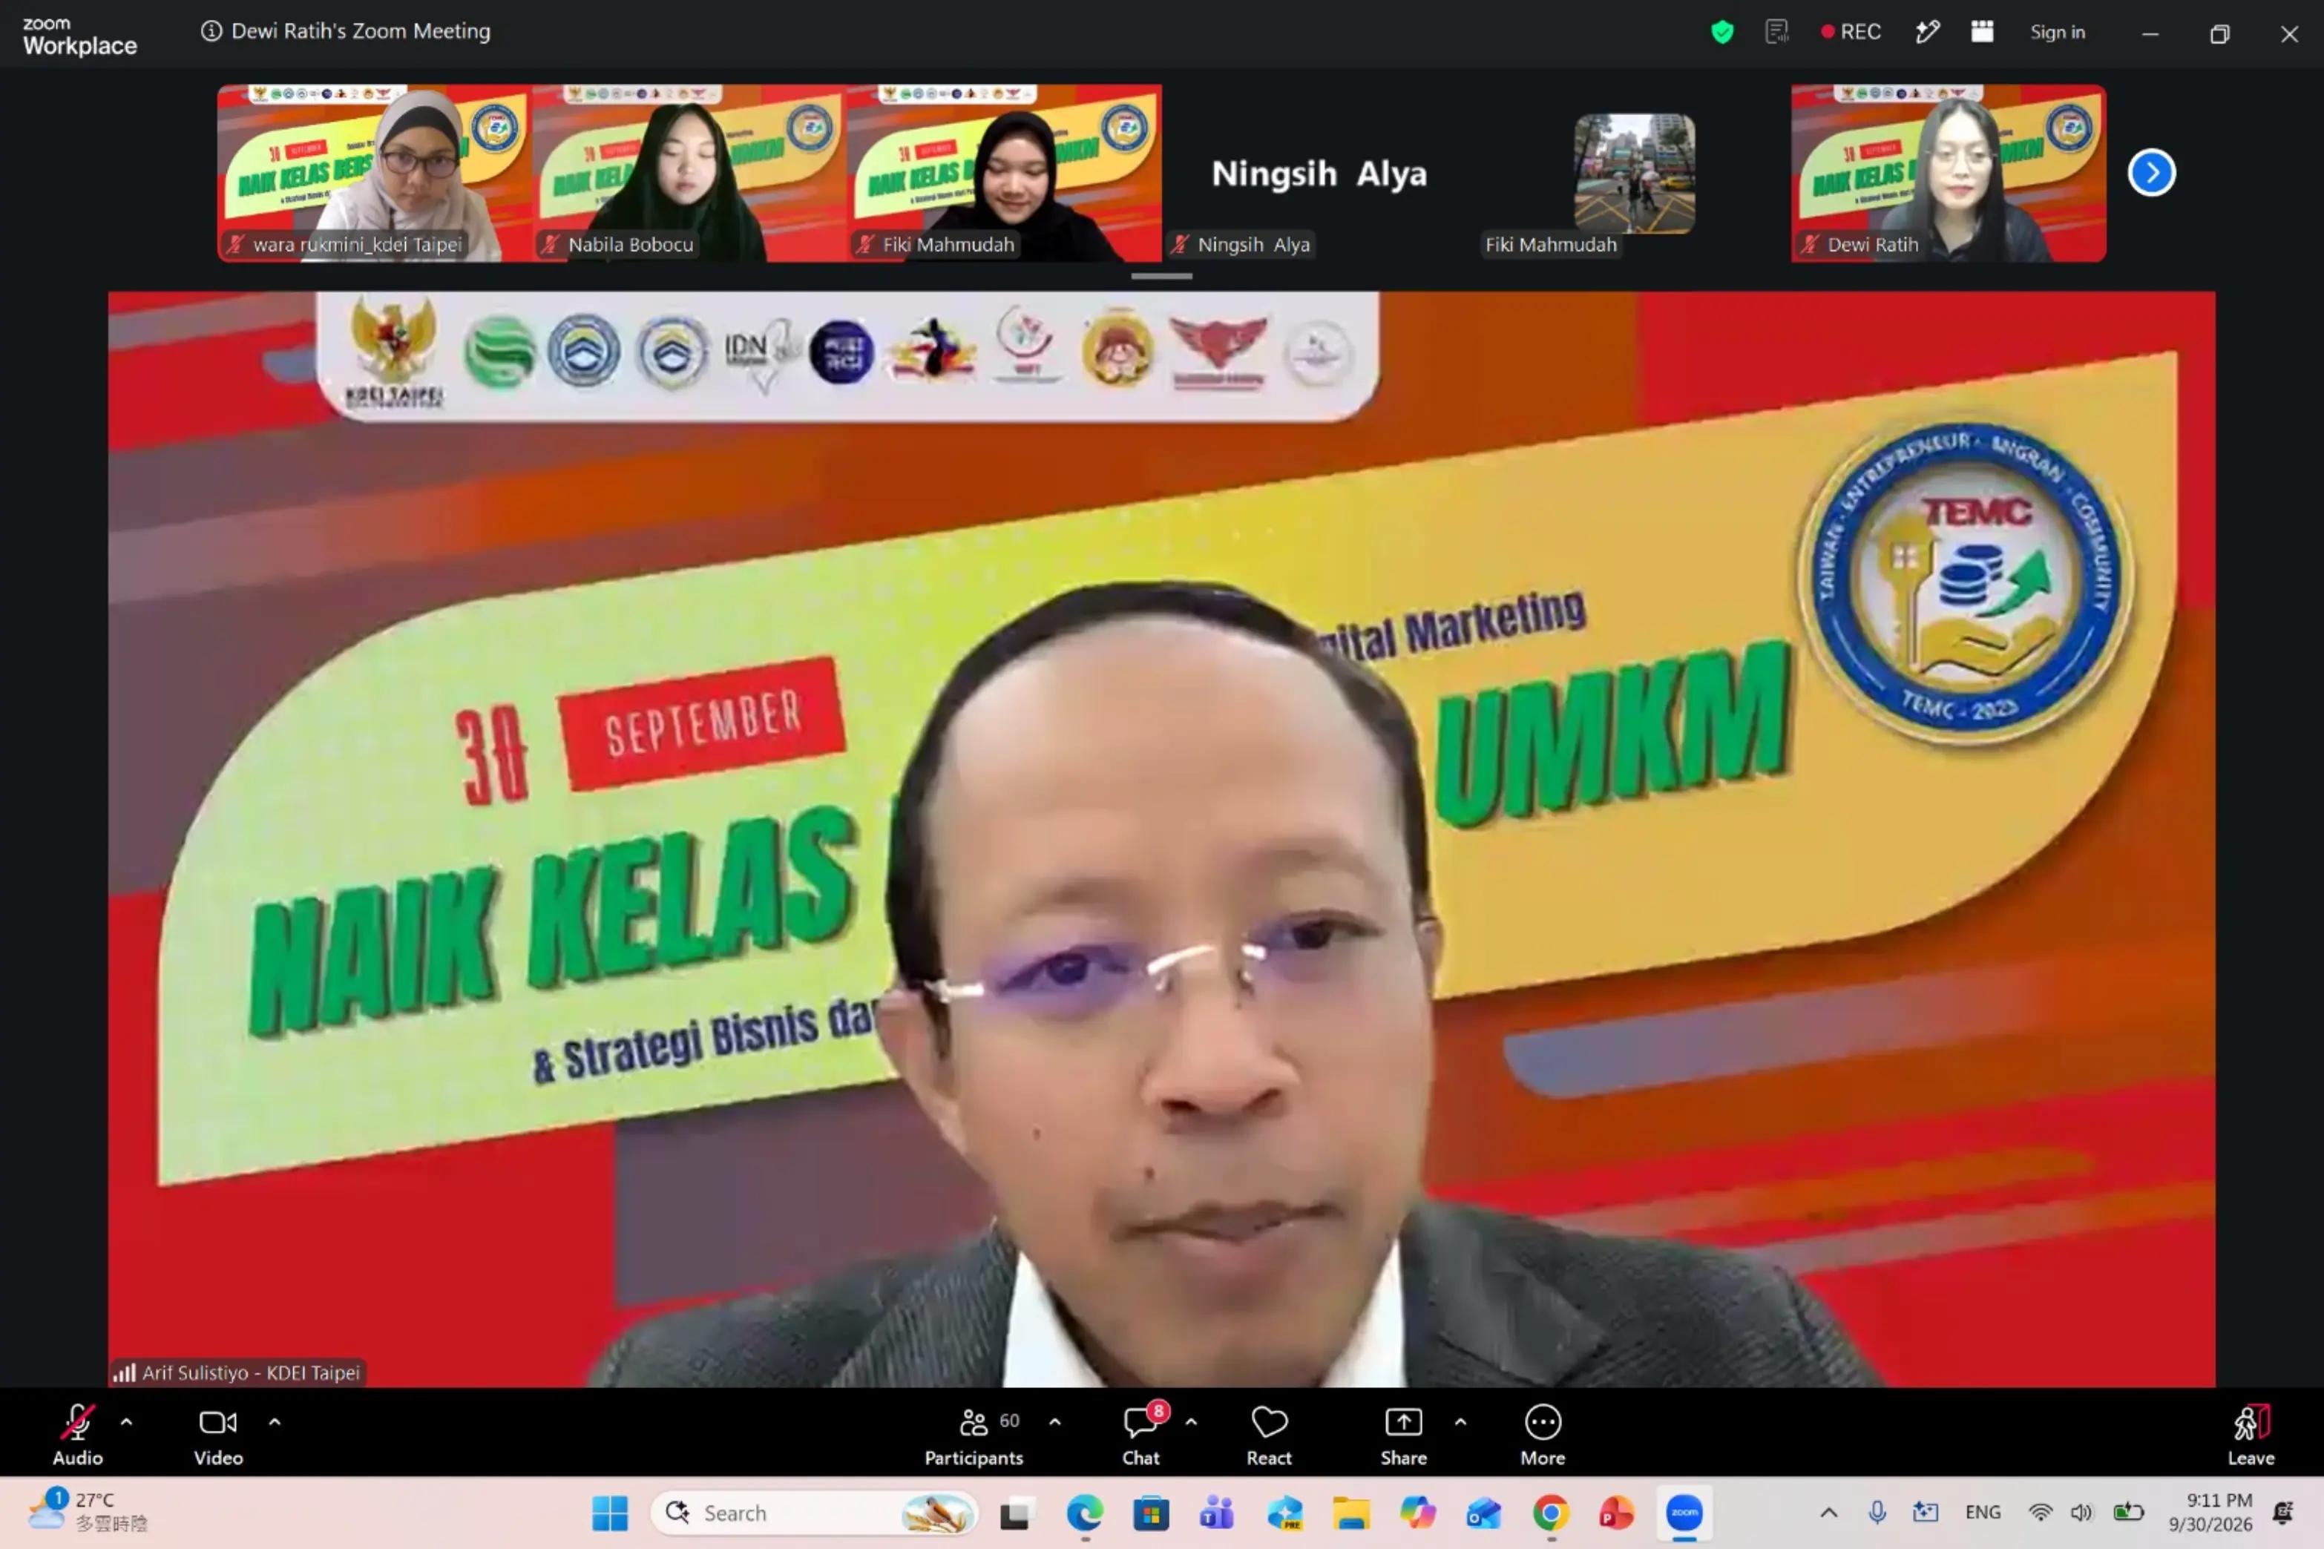Open PowerPoint from taskbar
This screenshot has width=2324, height=1549.
pos(1617,1513)
